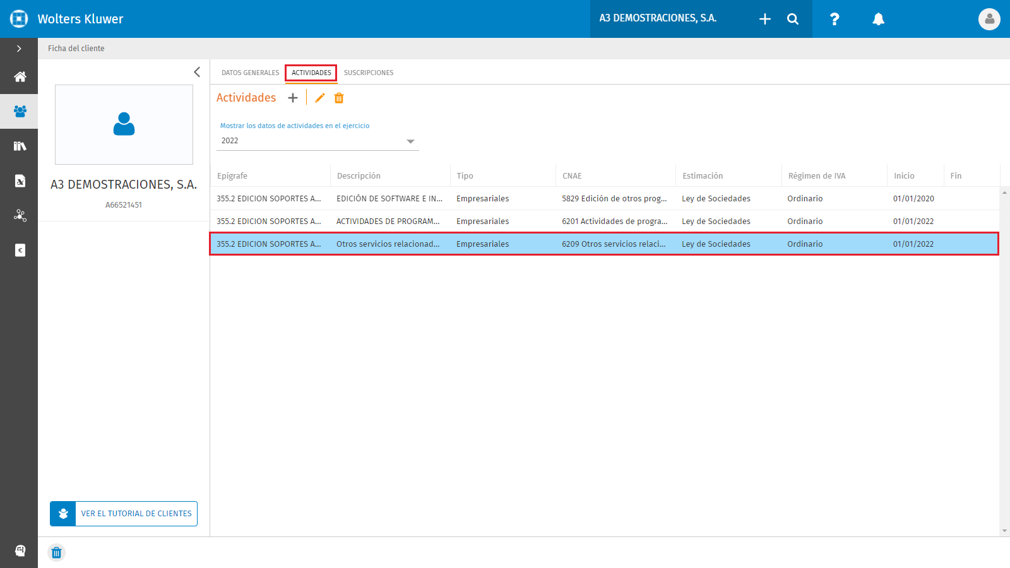Switch to Datos Generales tab
This screenshot has width=1010, height=568.
(250, 73)
